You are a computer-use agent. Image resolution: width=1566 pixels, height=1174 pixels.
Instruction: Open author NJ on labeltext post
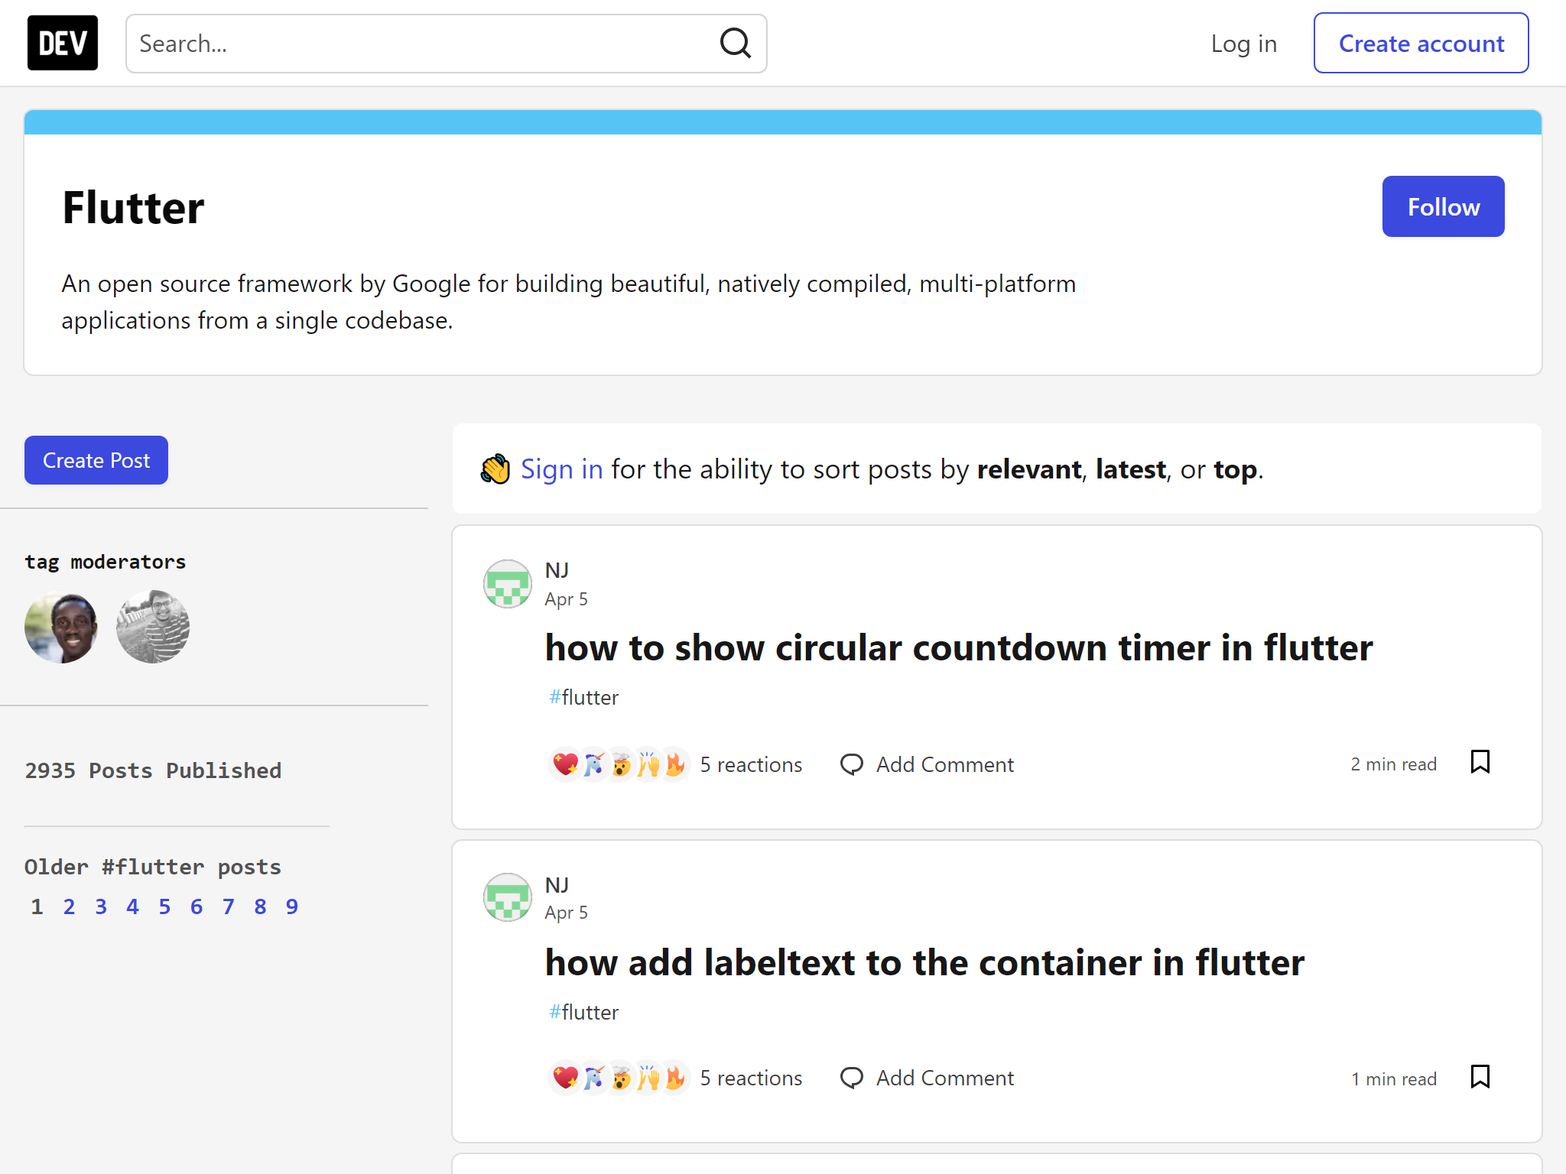557,885
